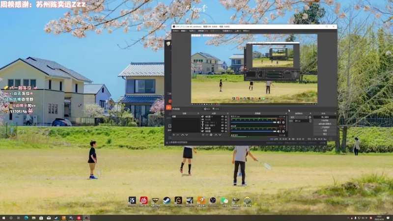Open gear settings for first mixer channel
The image size is (393, 221).
(283, 122)
